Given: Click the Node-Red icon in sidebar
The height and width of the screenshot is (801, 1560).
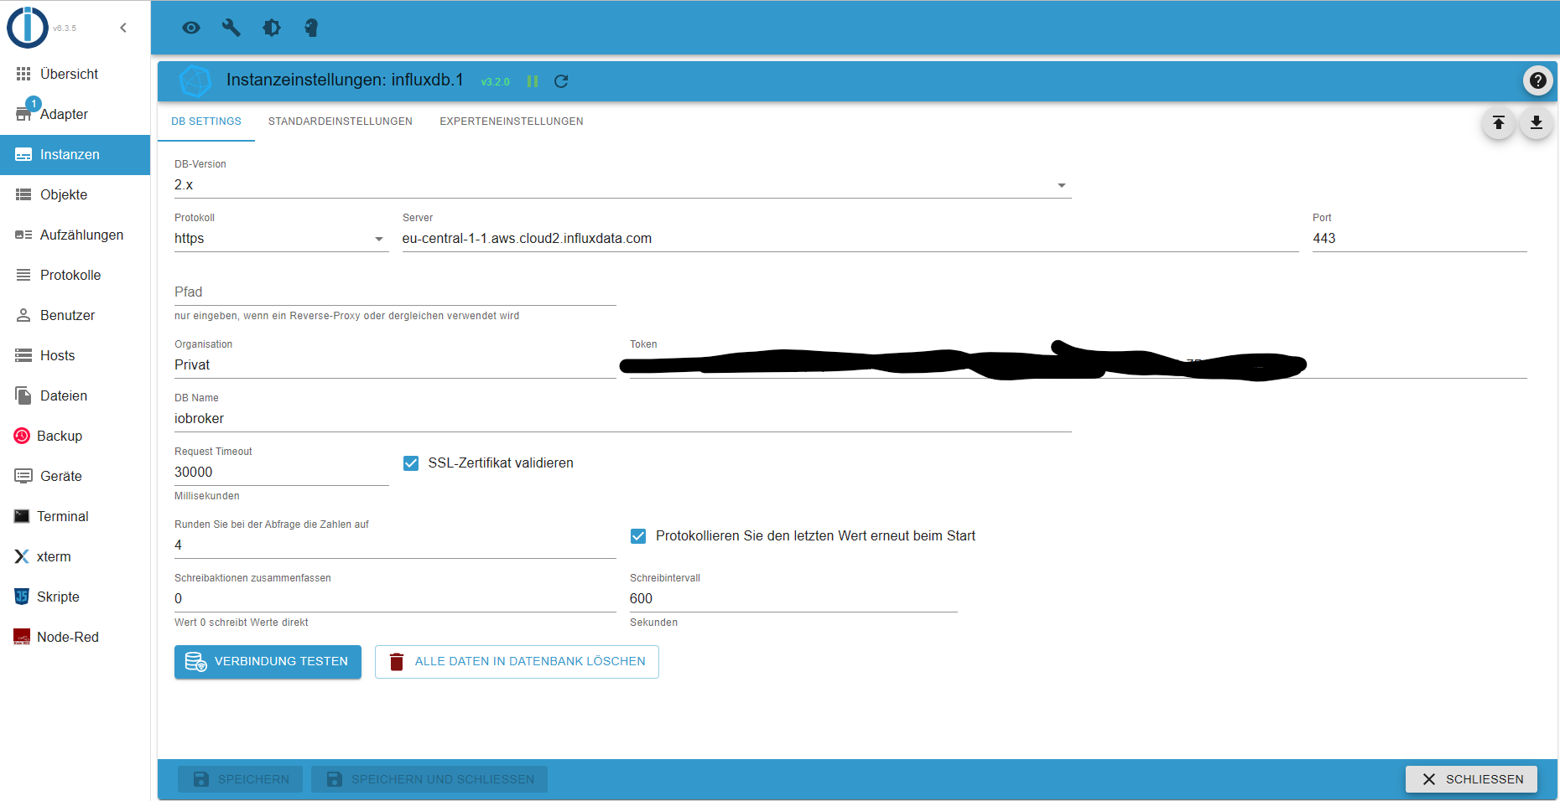Looking at the screenshot, I should [x=22, y=637].
